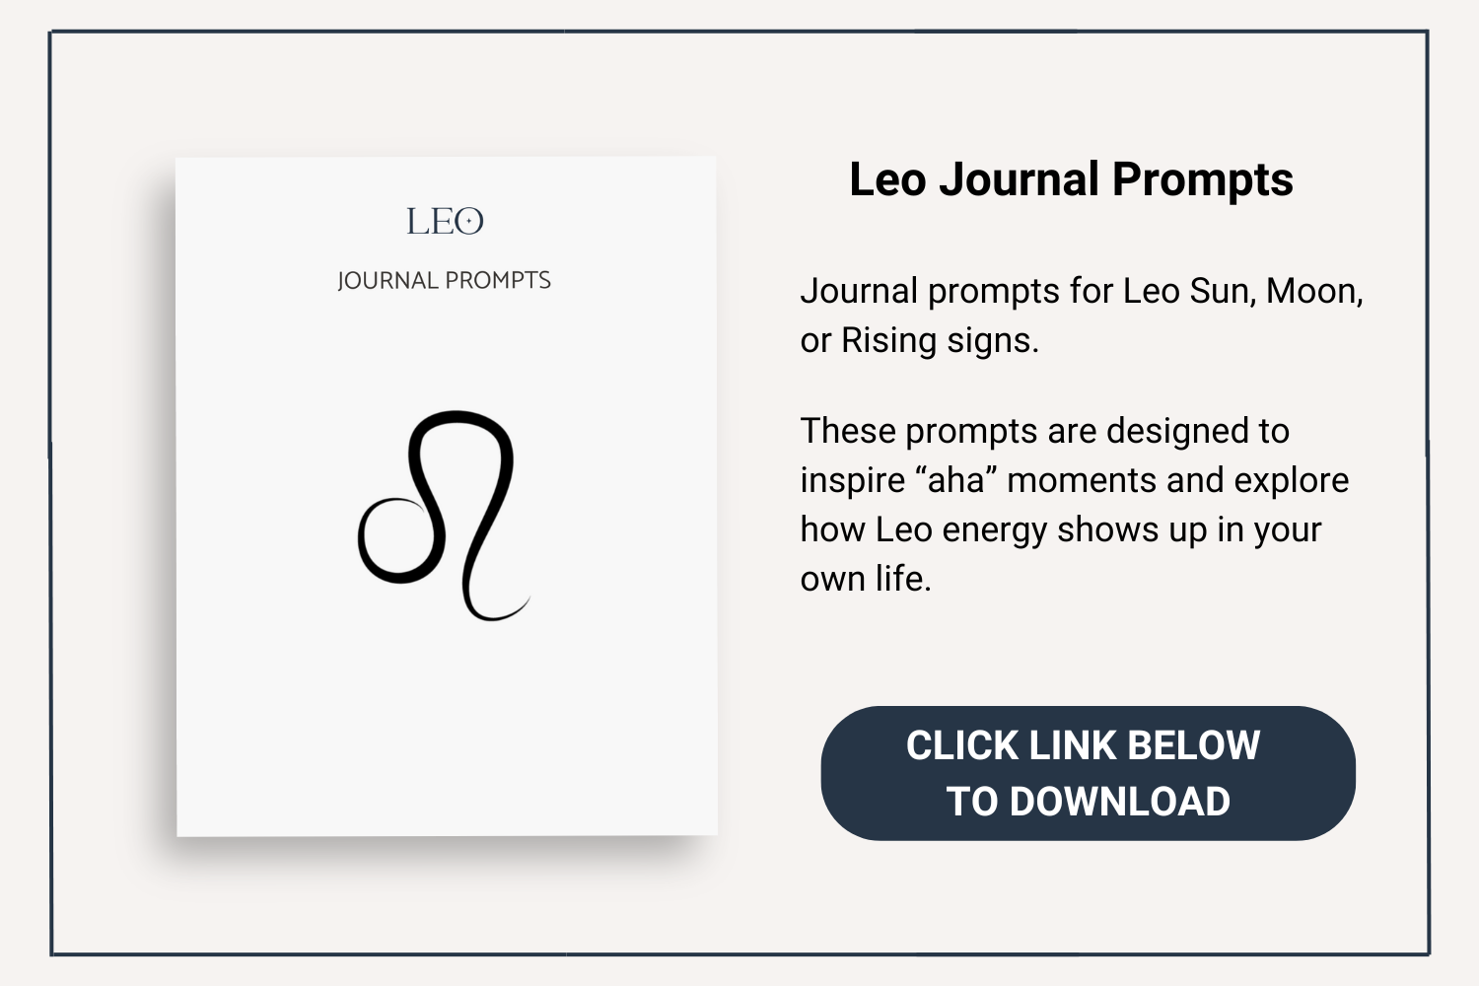
Task: Select the words 'own life.'
Action: tap(866, 580)
